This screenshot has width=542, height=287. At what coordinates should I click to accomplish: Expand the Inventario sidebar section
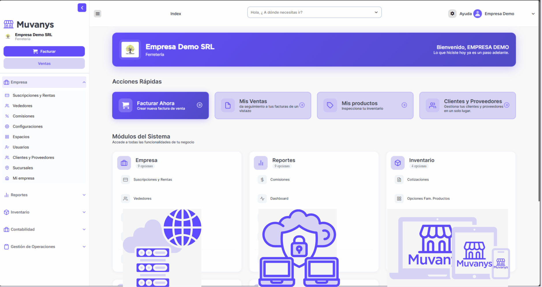point(44,212)
